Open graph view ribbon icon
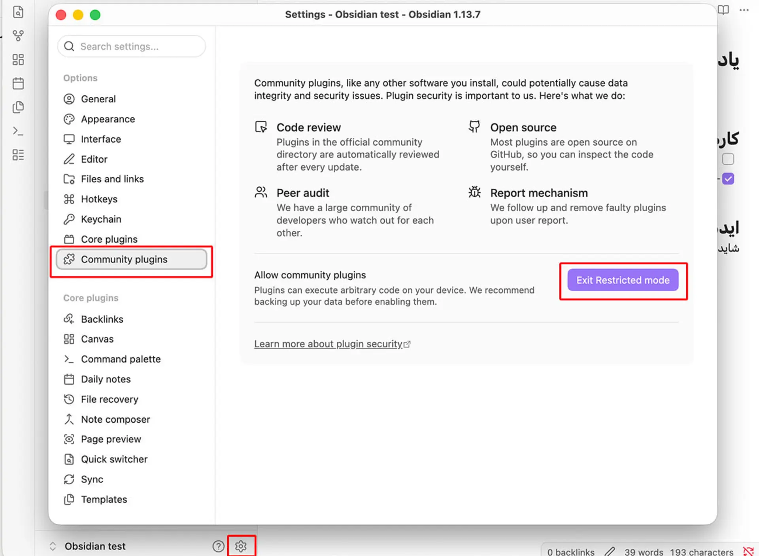Image resolution: width=759 pixels, height=556 pixels. [x=18, y=36]
